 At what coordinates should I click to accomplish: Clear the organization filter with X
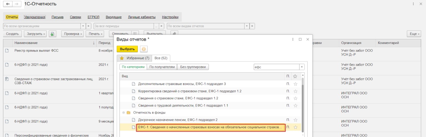[88, 26]
